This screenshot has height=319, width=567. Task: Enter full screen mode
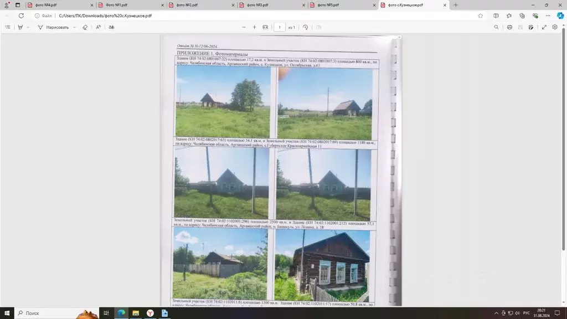[x=544, y=27]
